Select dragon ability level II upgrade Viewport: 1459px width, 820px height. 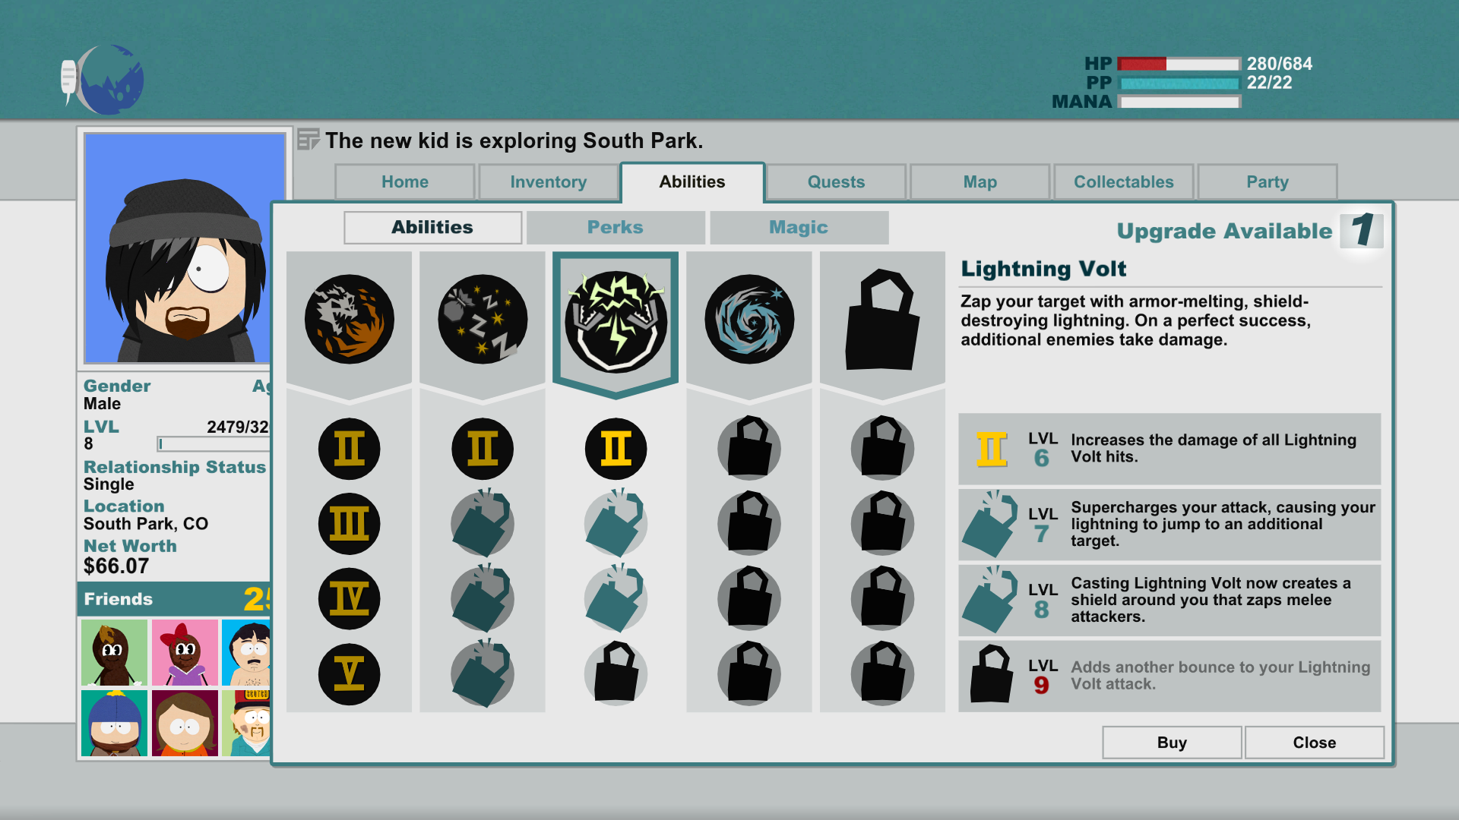click(x=349, y=449)
